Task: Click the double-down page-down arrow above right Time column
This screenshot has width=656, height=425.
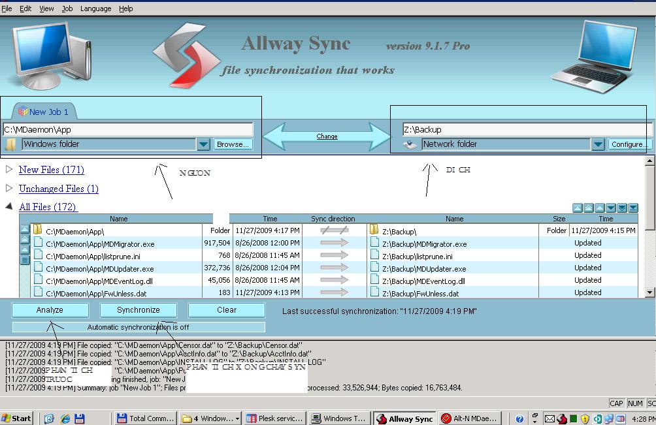Action: (622, 208)
